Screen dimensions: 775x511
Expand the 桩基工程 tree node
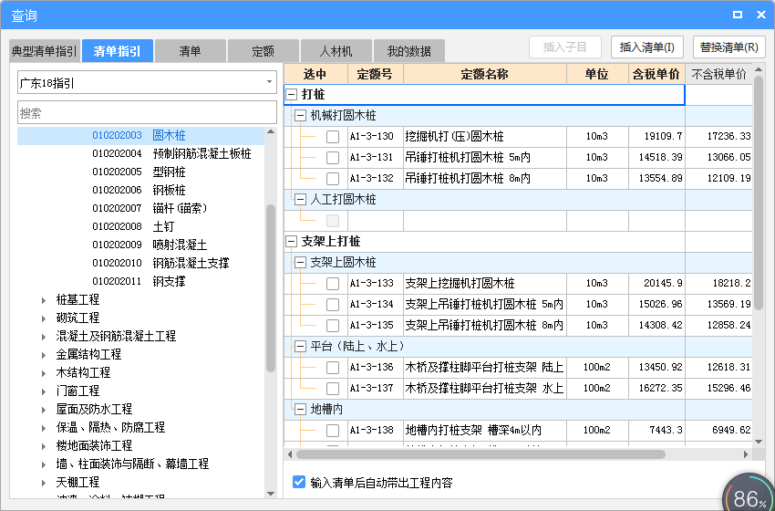tap(44, 300)
